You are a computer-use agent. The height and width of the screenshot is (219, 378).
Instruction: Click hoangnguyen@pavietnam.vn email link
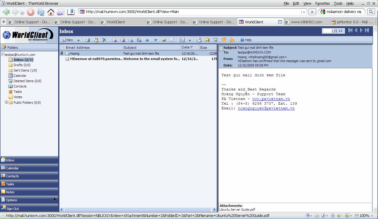(x=266, y=108)
